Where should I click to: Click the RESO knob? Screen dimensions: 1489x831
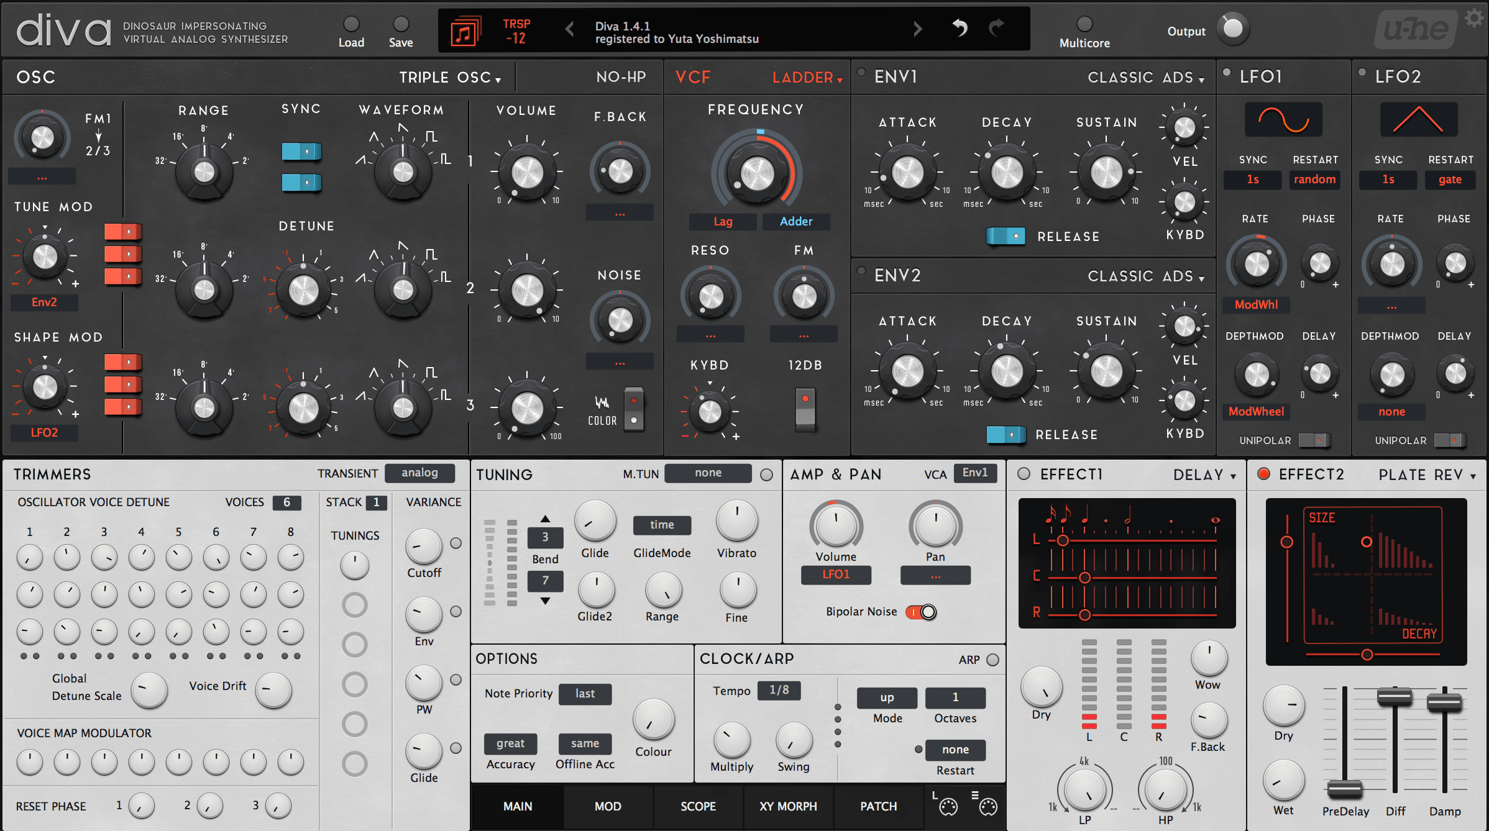(711, 297)
